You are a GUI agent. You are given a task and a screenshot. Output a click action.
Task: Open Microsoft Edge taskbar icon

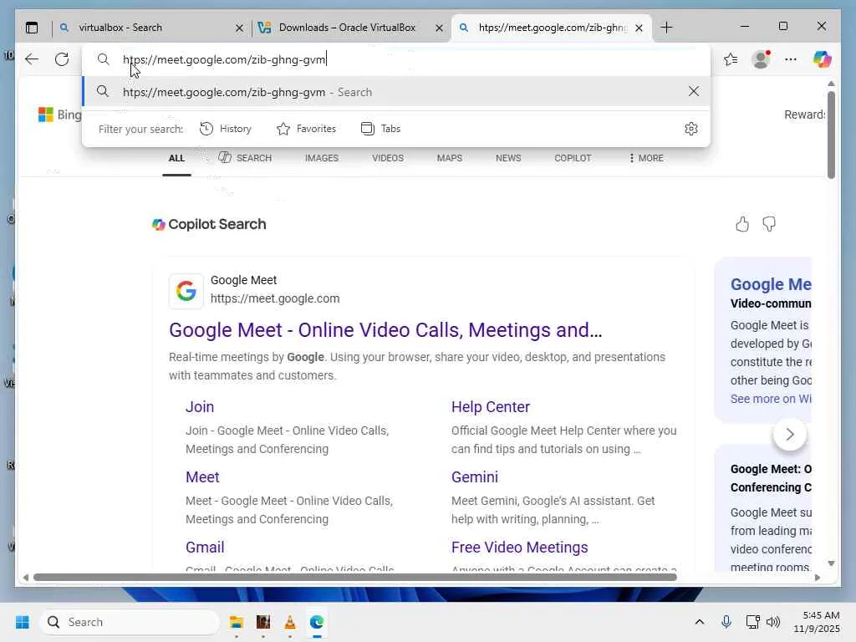[x=317, y=622]
